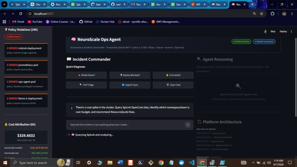Focus the incident description chat input
This screenshot has width=297, height=167.
coord(126,125)
